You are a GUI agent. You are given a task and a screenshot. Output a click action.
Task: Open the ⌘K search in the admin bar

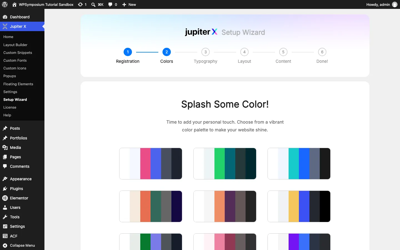pos(97,4)
